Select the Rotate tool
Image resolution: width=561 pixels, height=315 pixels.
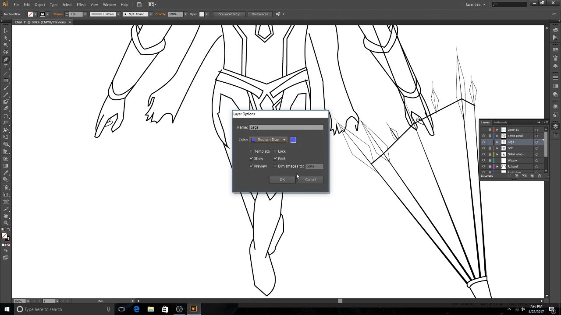6,116
